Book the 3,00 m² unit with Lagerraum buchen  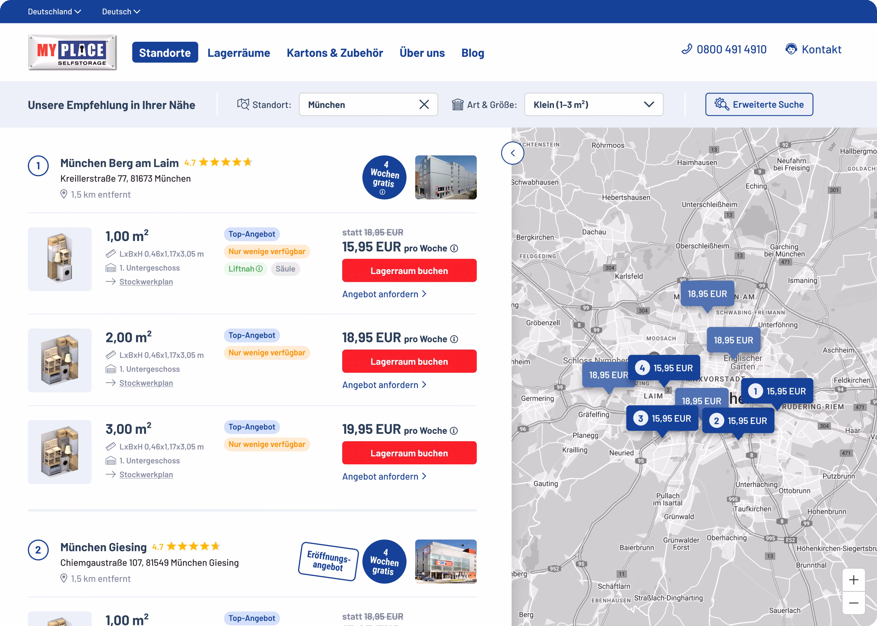coord(409,453)
